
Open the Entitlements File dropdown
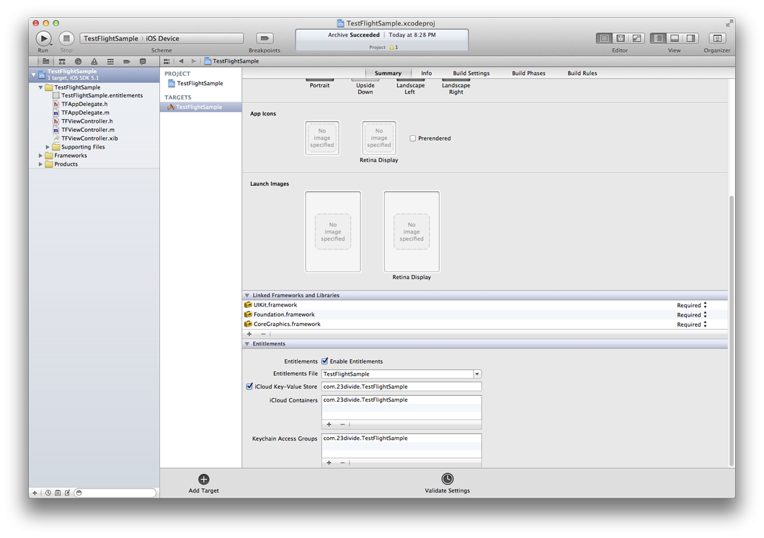[477, 374]
